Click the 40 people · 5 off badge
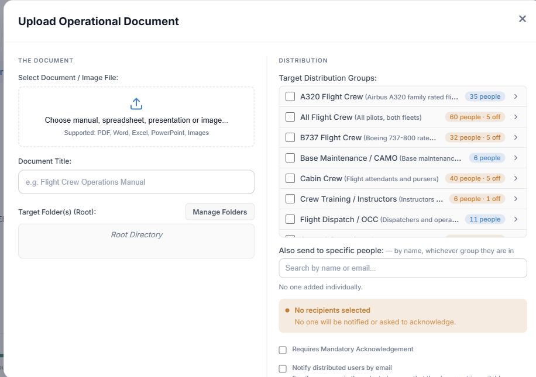This screenshot has height=377, width=536. [x=475, y=179]
